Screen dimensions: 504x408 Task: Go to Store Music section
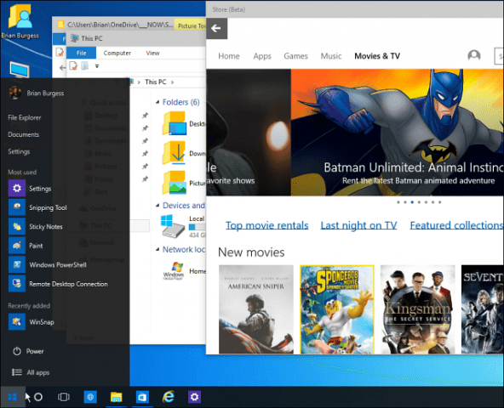coord(331,56)
